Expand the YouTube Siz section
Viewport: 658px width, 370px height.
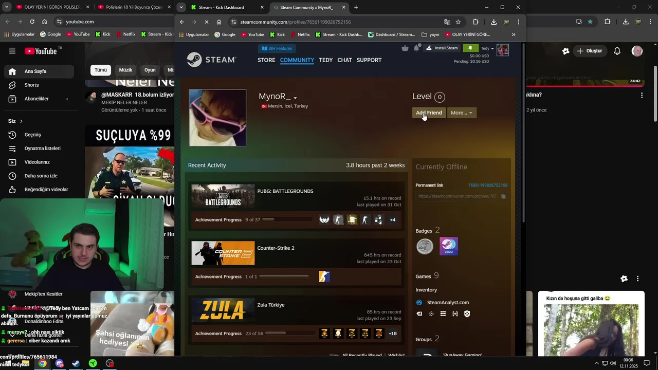point(15,121)
